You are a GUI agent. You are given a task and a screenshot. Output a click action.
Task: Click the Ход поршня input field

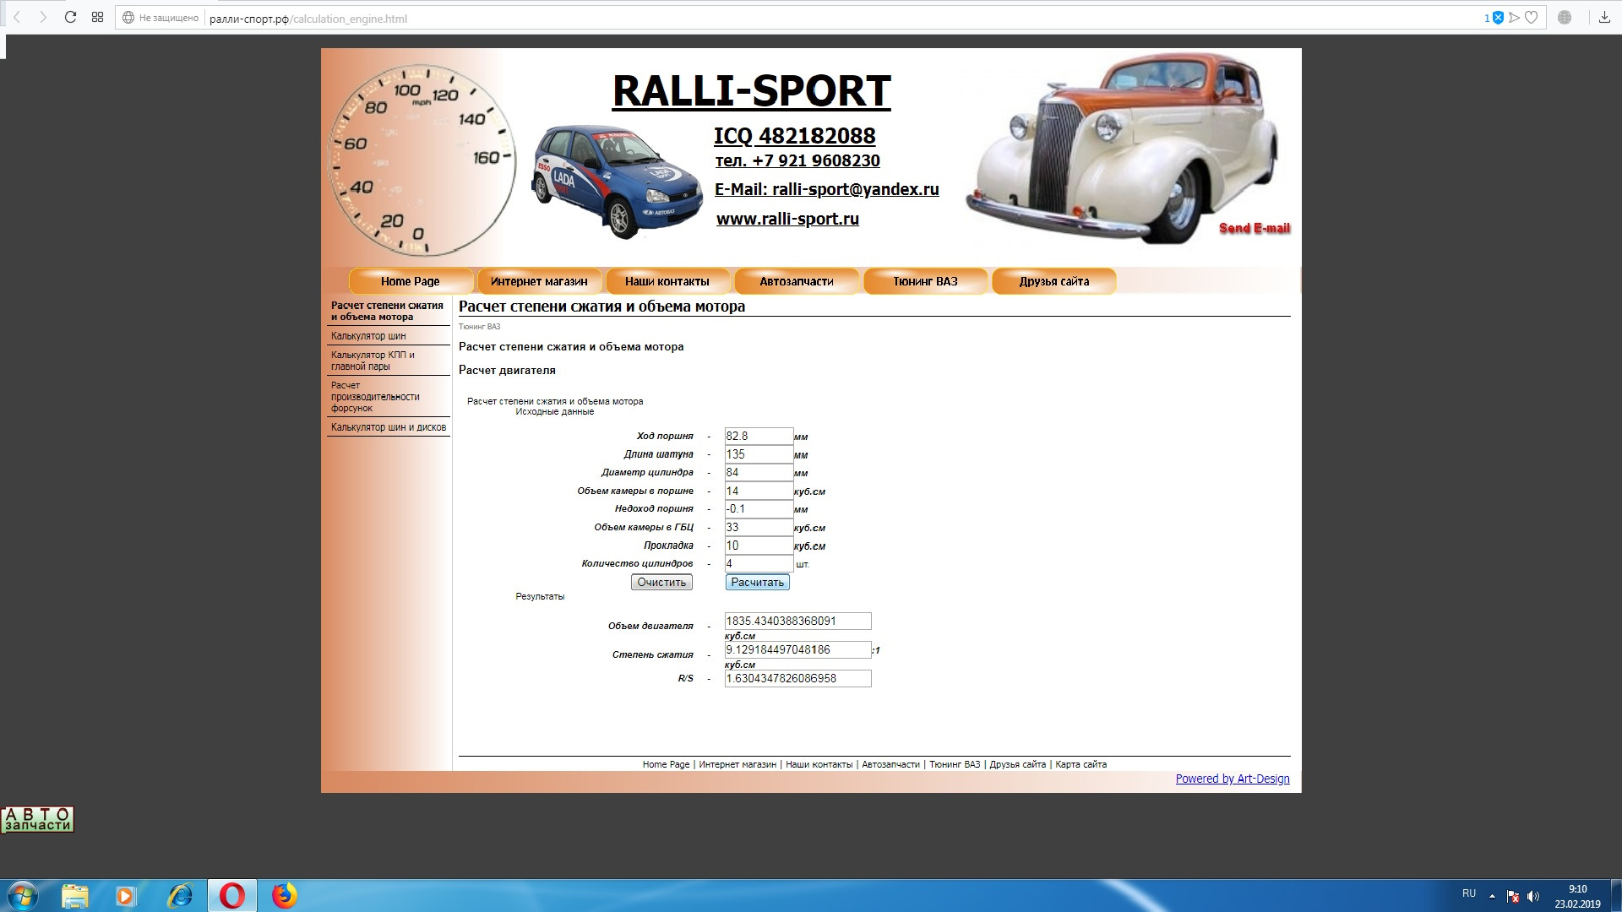(x=758, y=437)
